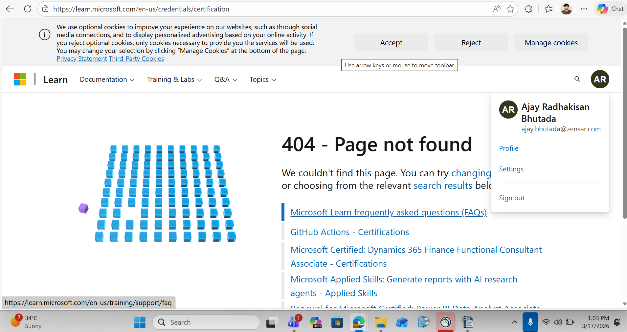Expand the Q&A dropdown menu
Screen dimensions: 627x332
226,79
